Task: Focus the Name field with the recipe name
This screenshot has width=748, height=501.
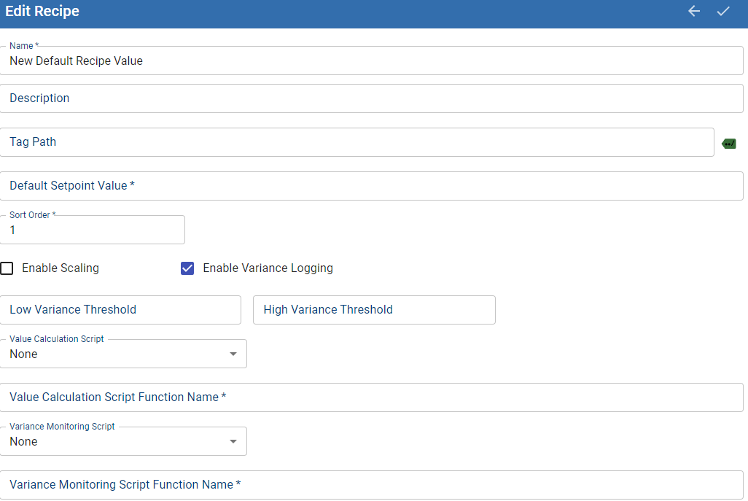Action: point(370,61)
